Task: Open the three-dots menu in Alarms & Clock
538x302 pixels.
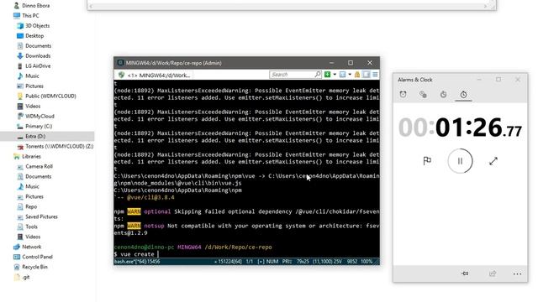Action: (x=517, y=273)
